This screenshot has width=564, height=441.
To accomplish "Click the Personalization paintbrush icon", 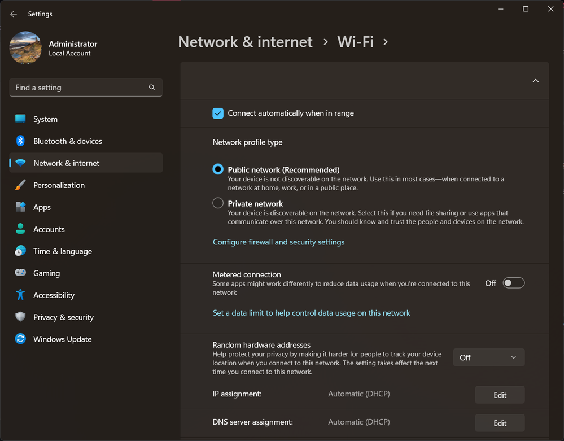I will click(20, 185).
